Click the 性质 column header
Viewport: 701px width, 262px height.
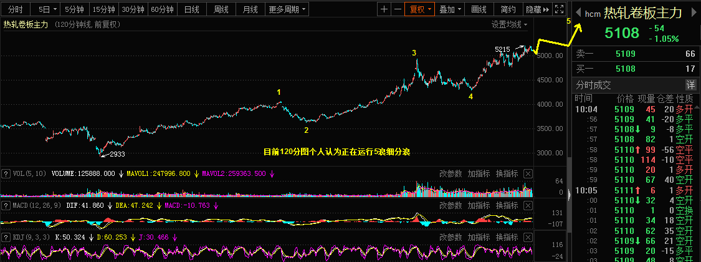pos(684,98)
